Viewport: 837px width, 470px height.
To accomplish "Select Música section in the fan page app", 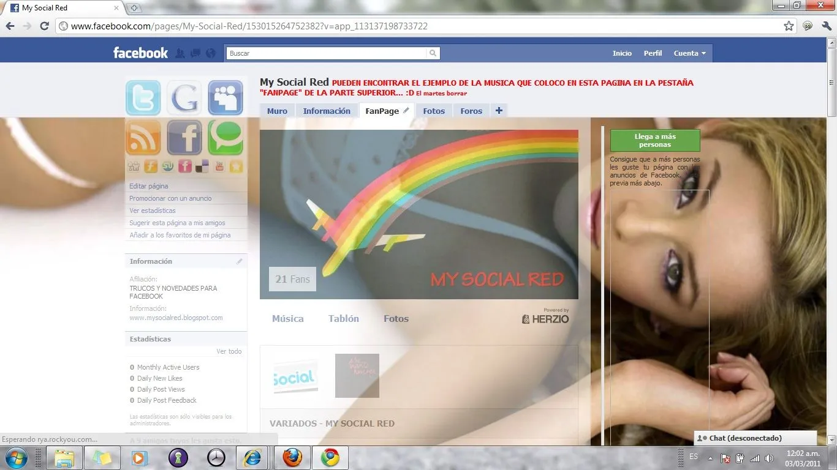I will pos(288,318).
